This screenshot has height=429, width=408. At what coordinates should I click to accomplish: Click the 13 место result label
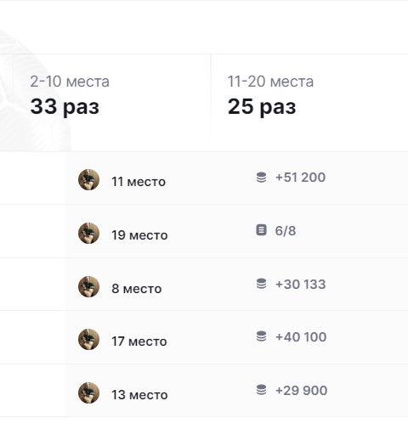tap(139, 395)
